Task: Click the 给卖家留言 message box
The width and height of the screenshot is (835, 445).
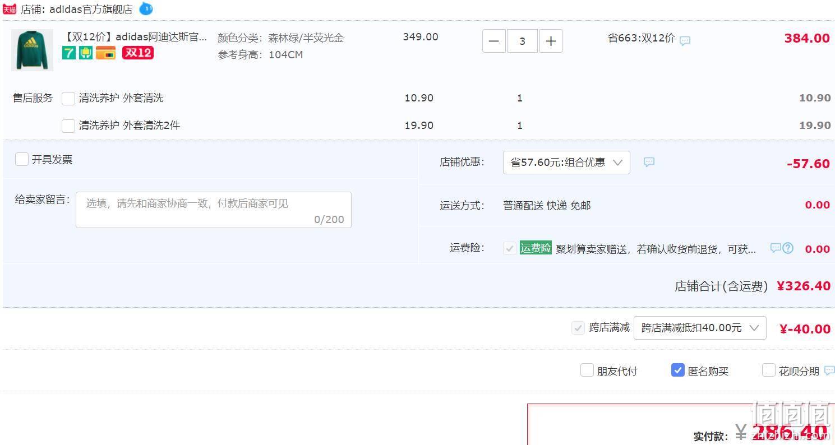Action: point(214,210)
